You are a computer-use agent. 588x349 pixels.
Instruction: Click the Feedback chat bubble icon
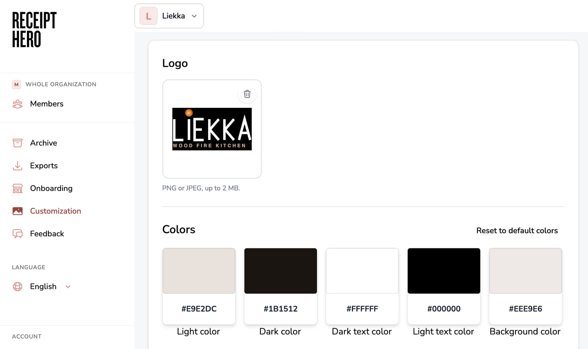[17, 234]
